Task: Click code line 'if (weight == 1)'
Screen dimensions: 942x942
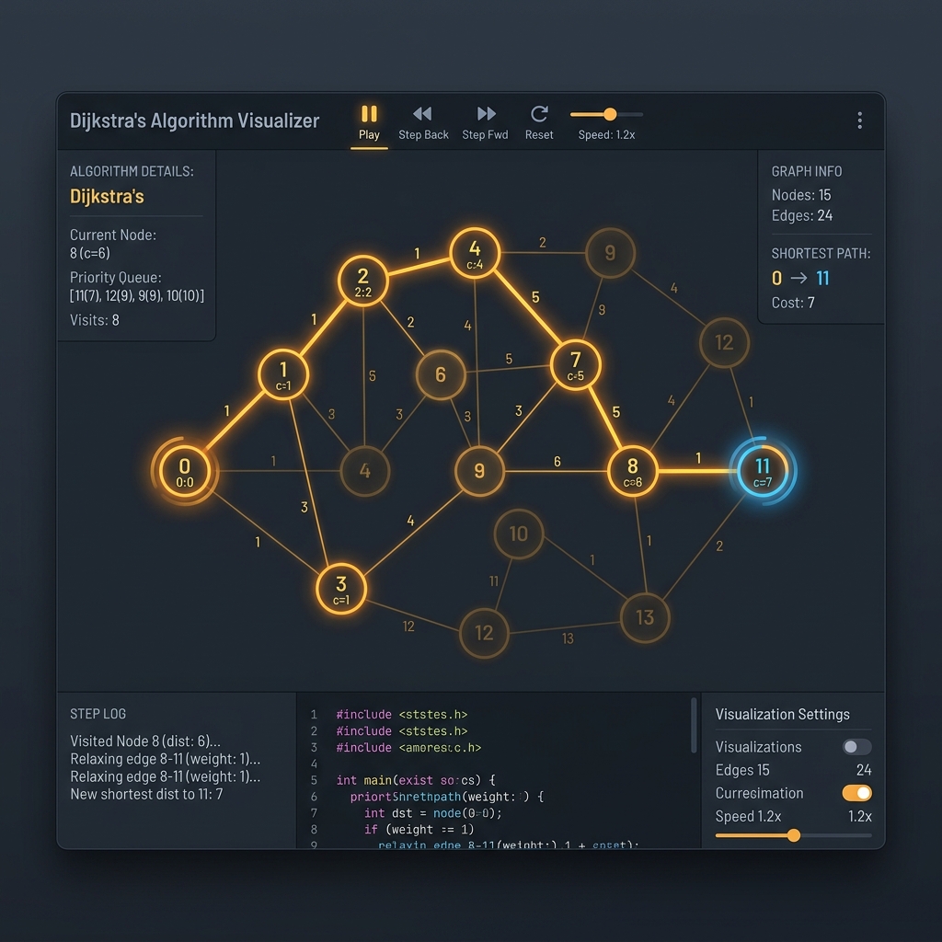Action: coord(419,829)
